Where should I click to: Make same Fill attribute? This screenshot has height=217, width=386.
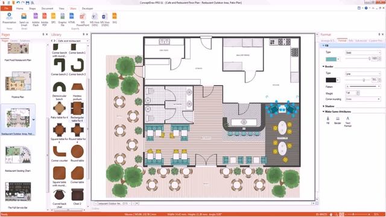(x=328, y=120)
